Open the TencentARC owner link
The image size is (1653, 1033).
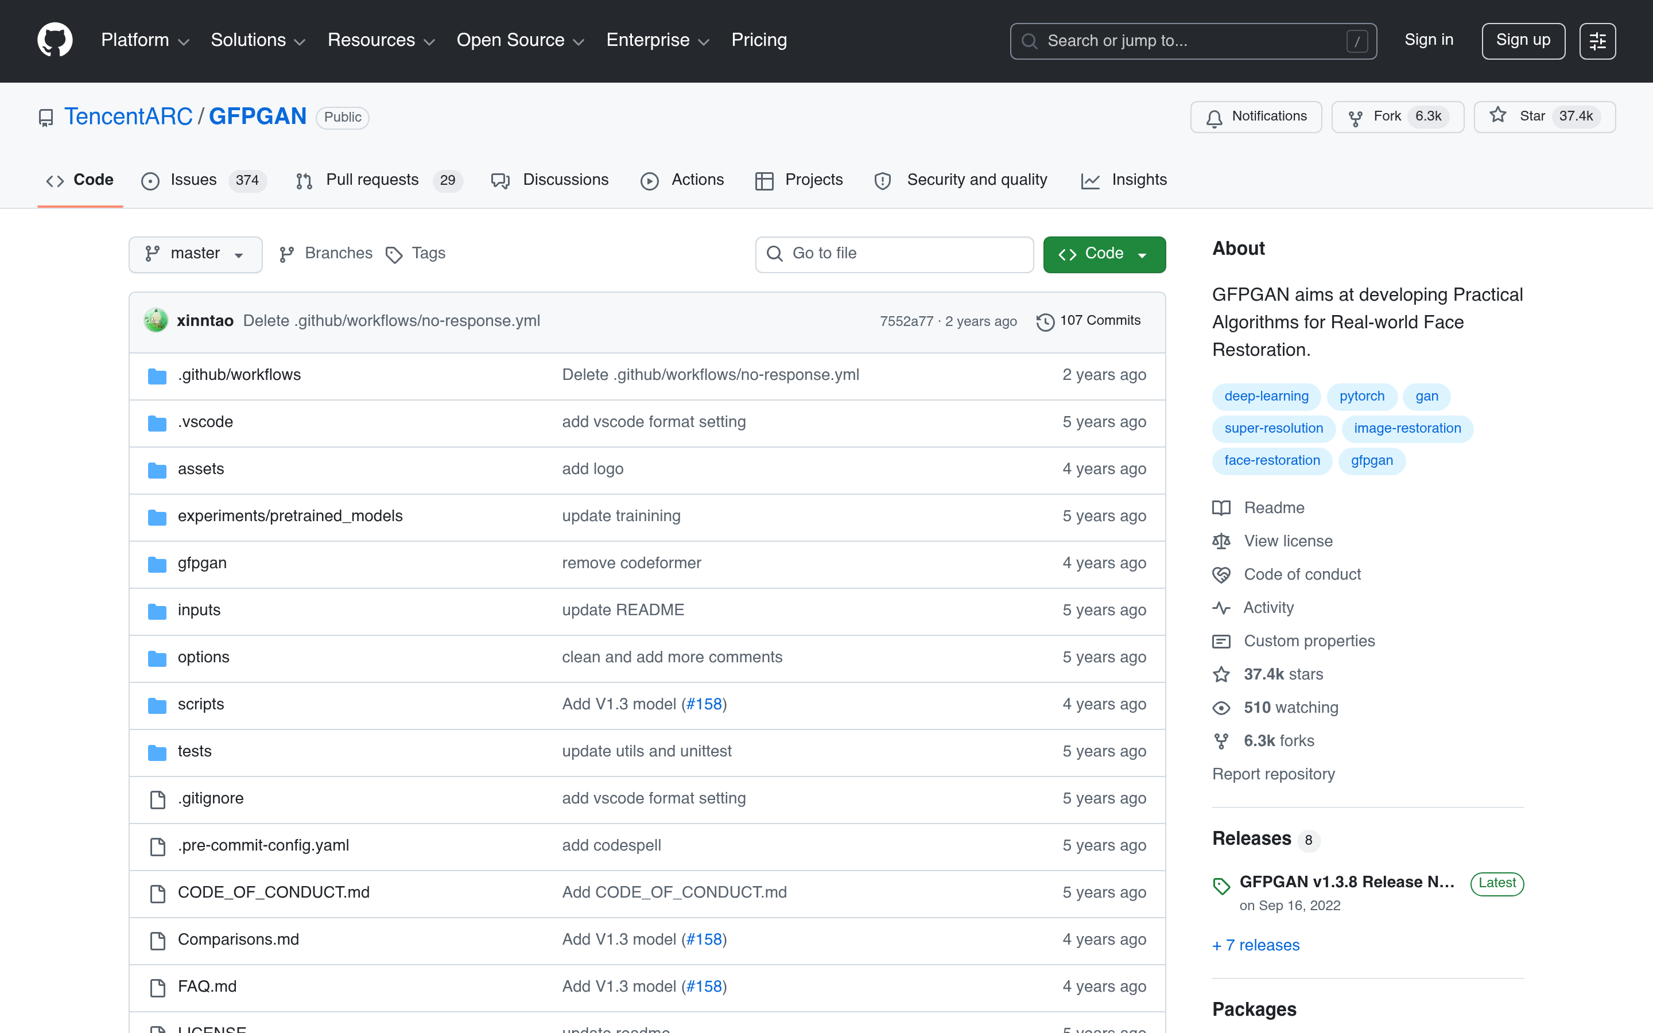coord(129,117)
